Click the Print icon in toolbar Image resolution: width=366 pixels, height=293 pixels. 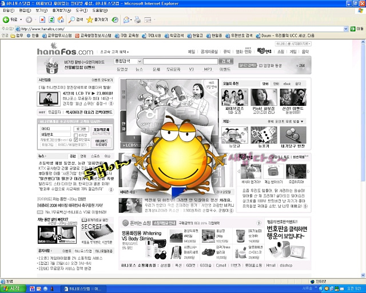coord(138,20)
